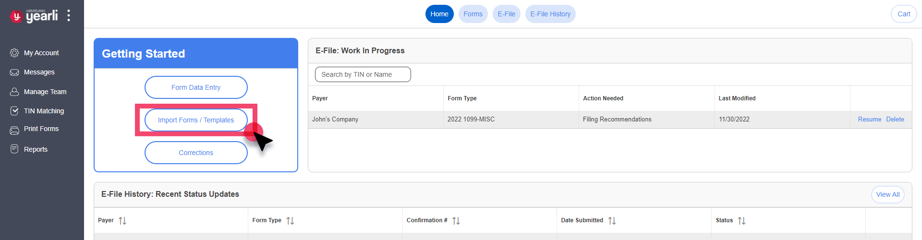Open the Reports document icon
This screenshot has width=922, height=240.
click(14, 149)
